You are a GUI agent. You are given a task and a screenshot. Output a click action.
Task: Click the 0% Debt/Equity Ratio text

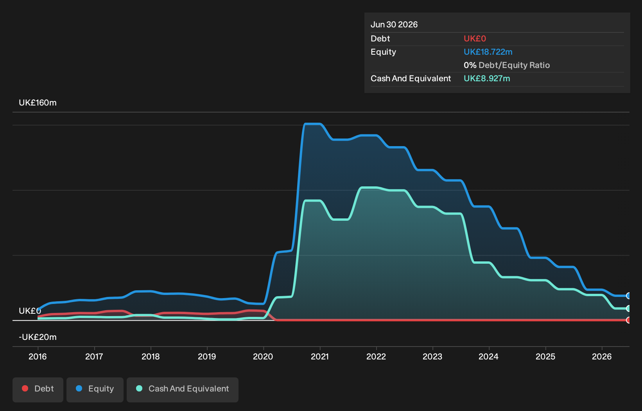(x=507, y=65)
